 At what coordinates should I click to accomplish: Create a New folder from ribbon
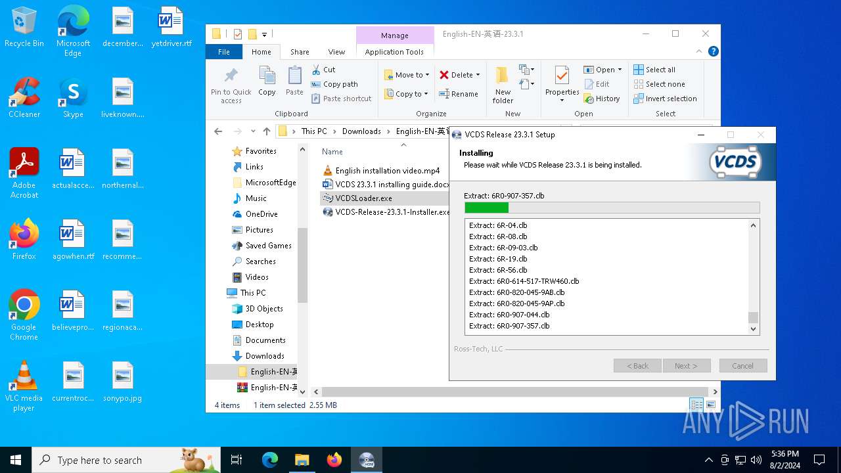[503, 84]
